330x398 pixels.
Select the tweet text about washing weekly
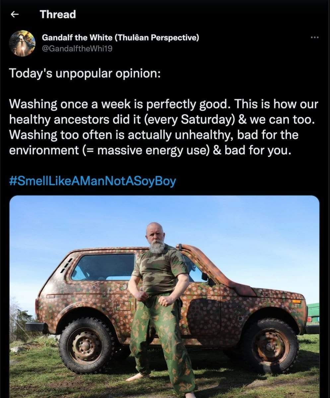coord(163,127)
